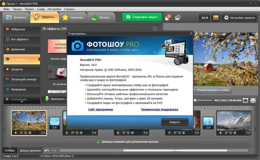Image resolution: width=260 pixels, height=160 pixels.
Task: Open the Проект menu
Action: [x=29, y=9]
